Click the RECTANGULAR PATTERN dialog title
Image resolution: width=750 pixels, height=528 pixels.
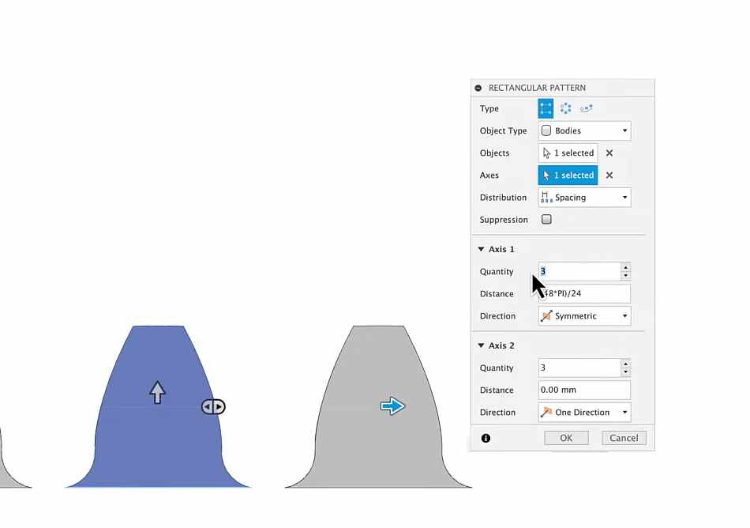pyautogui.click(x=537, y=88)
